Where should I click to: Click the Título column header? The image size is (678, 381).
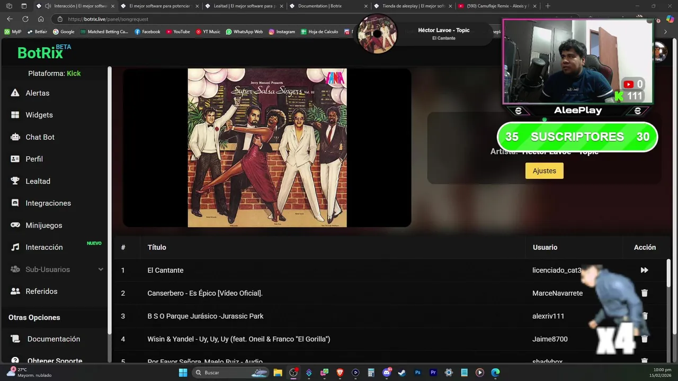pos(157,247)
